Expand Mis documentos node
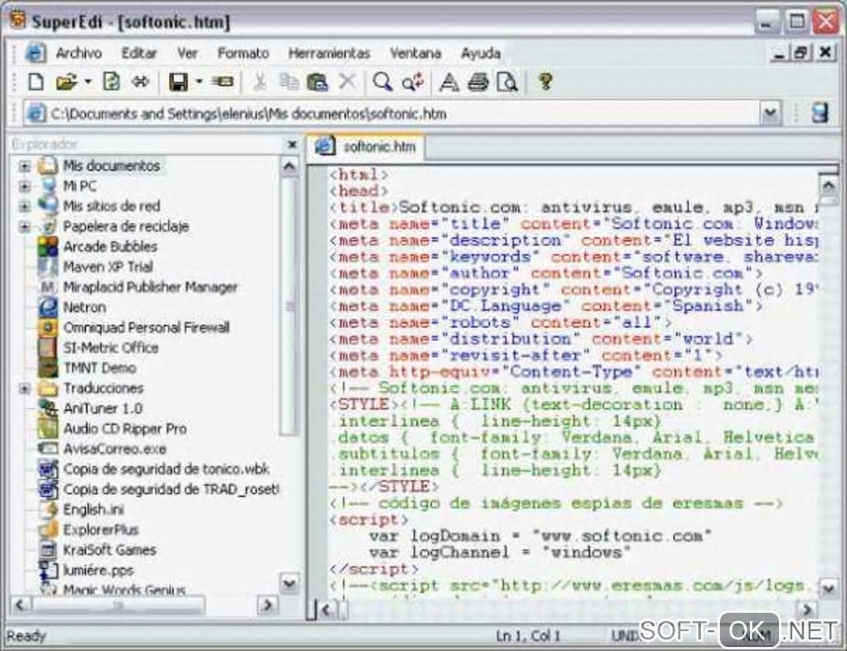 [x=24, y=166]
